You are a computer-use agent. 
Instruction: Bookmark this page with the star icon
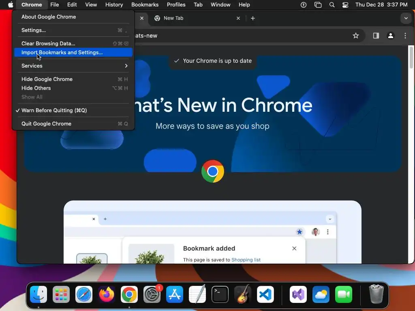[x=355, y=36]
